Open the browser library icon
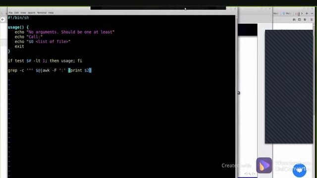 294,20
